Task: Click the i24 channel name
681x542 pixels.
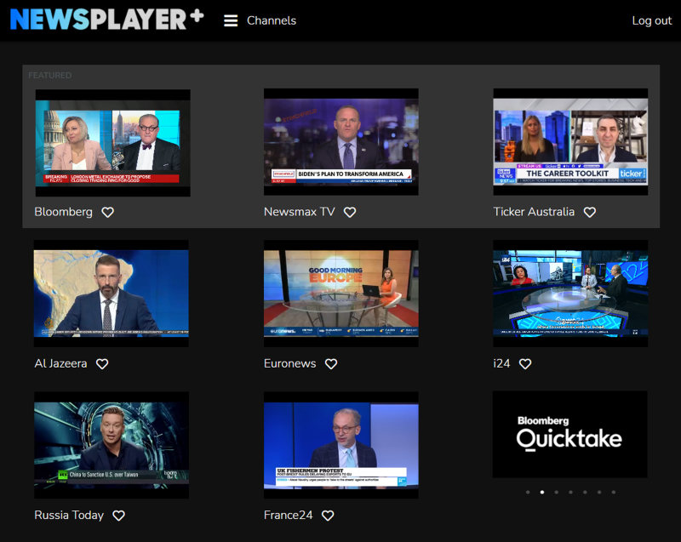Action: tap(501, 363)
